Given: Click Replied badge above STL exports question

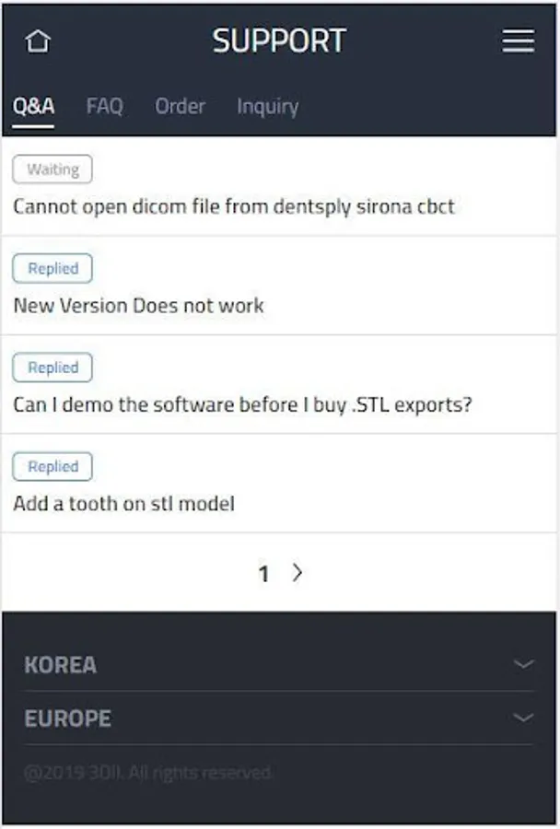Looking at the screenshot, I should coord(52,367).
